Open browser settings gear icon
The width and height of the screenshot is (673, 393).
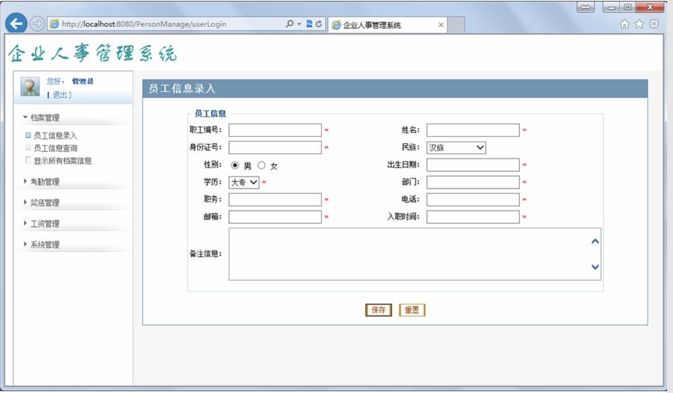pos(654,24)
